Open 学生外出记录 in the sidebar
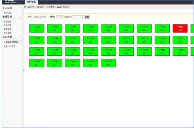Screen dimensions: 194x128 [x=9, y=47]
